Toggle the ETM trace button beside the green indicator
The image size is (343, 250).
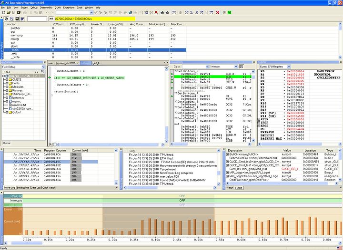[224, 13]
